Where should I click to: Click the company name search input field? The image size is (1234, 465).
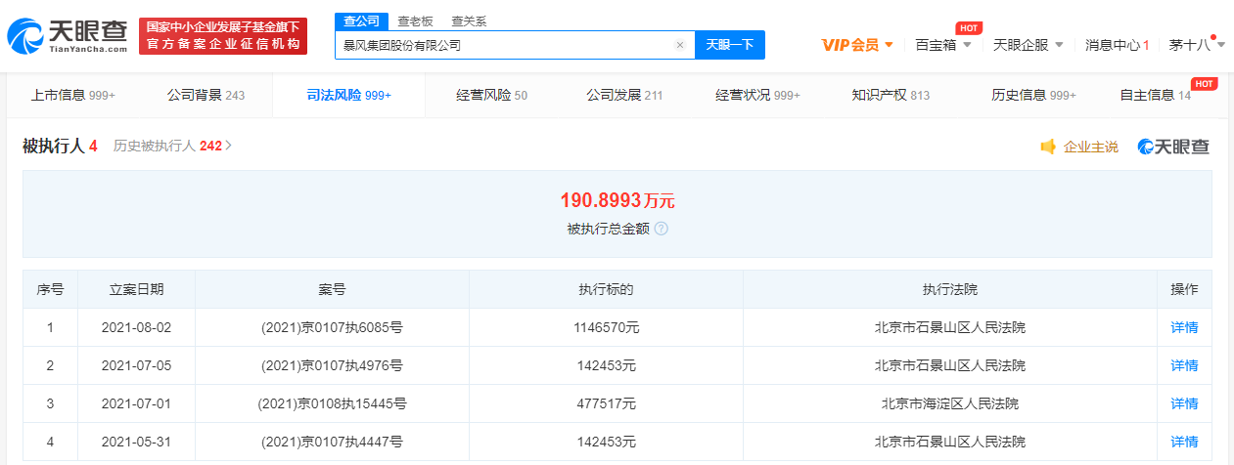tap(504, 45)
